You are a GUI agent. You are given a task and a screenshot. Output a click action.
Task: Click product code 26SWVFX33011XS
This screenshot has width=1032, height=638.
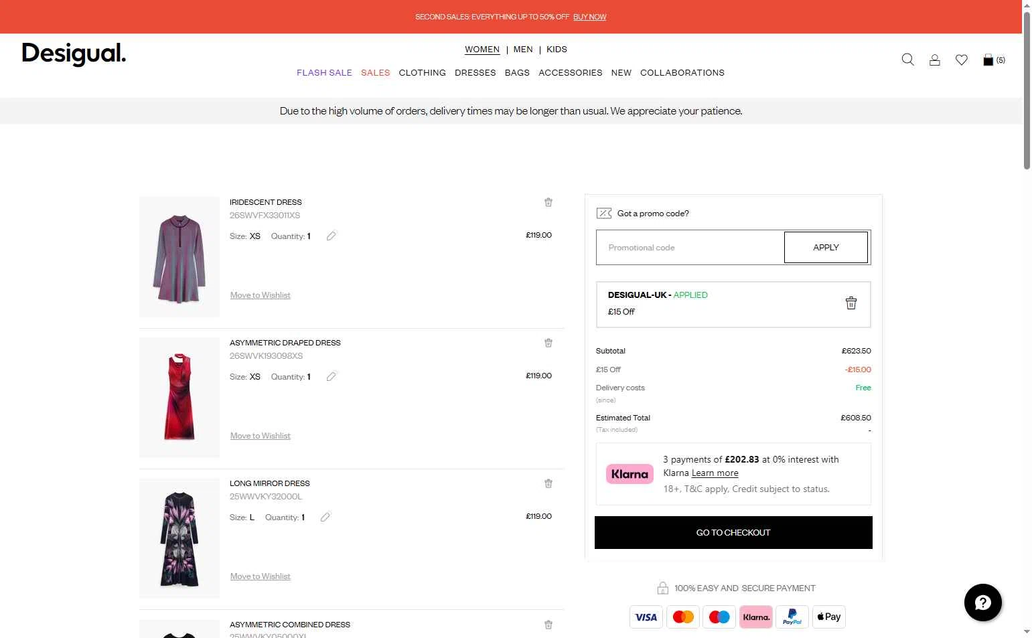(x=265, y=216)
